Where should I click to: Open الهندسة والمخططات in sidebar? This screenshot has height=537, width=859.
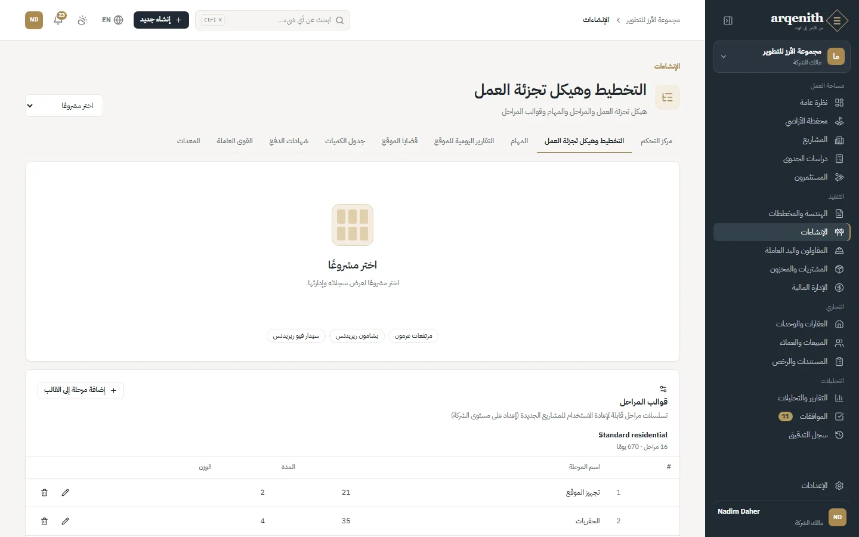tap(781, 214)
